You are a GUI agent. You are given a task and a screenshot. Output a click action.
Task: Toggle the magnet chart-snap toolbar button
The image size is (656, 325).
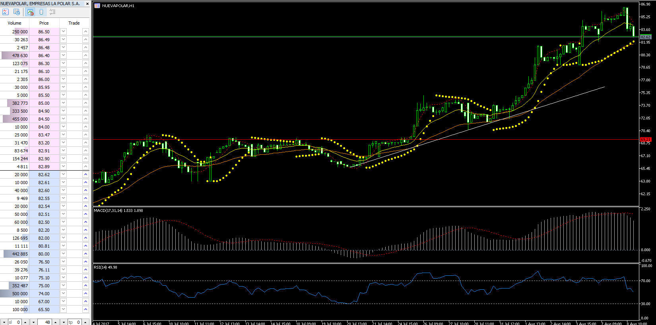(x=30, y=12)
